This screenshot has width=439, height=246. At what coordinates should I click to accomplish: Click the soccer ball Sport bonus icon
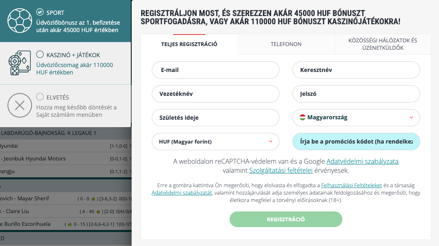click(20, 21)
